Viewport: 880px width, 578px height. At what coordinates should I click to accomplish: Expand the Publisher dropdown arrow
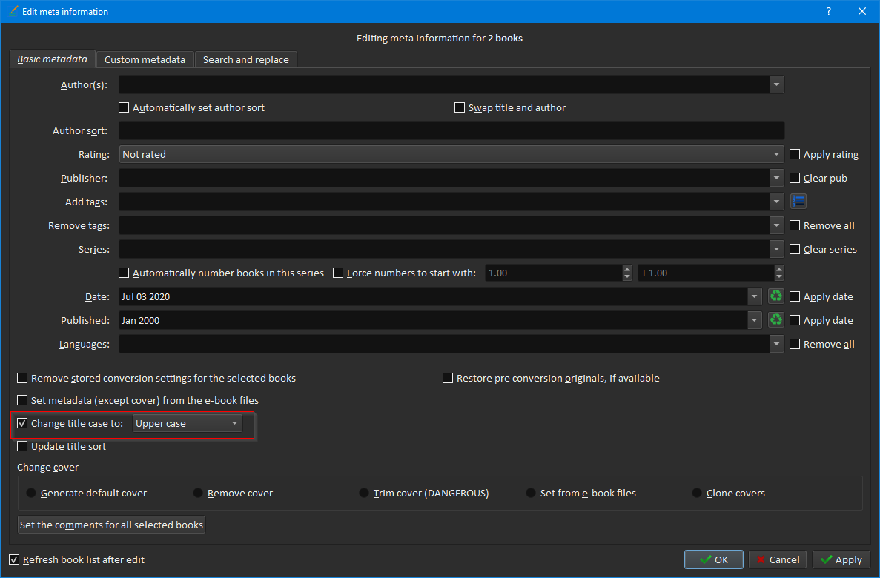click(777, 177)
